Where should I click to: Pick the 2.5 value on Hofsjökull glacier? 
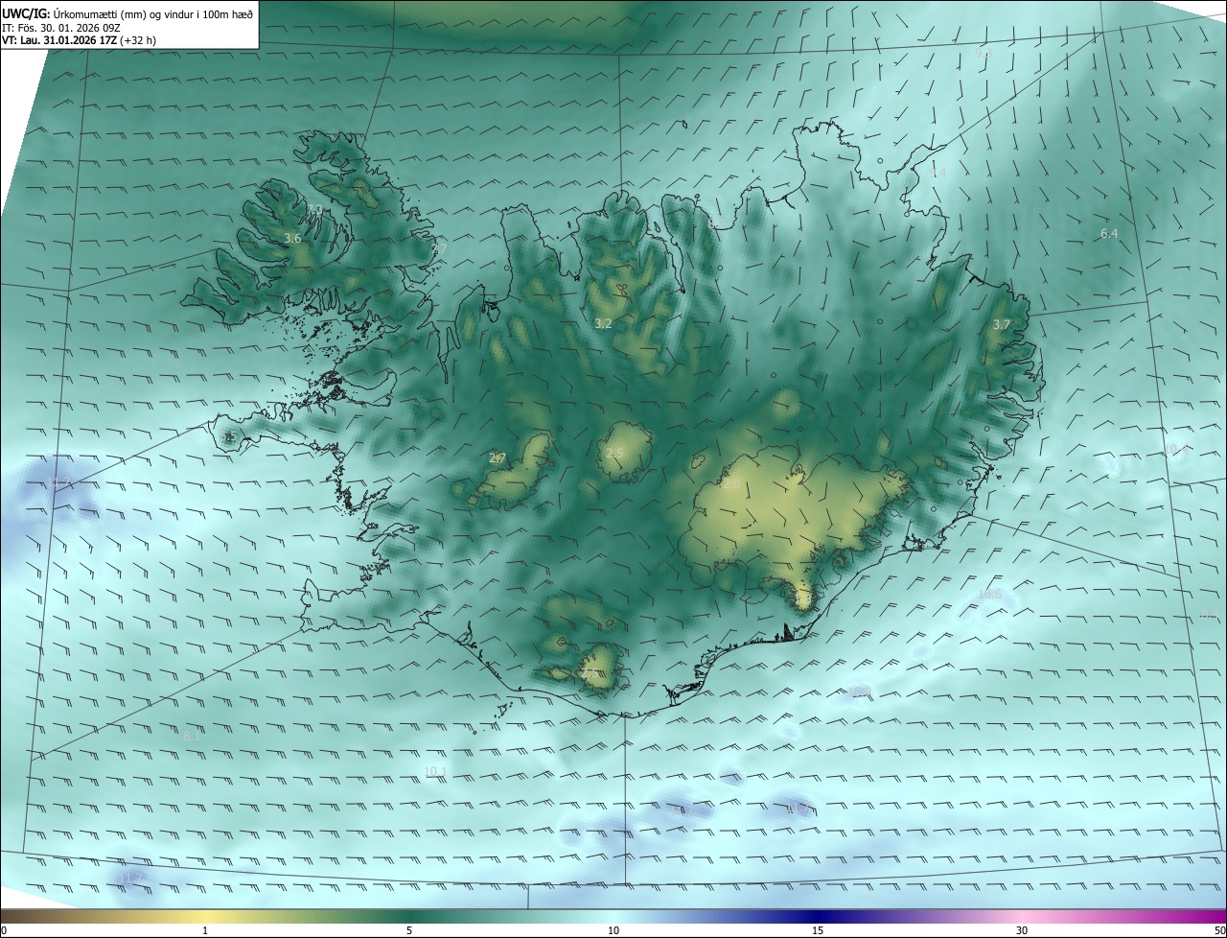614,453
